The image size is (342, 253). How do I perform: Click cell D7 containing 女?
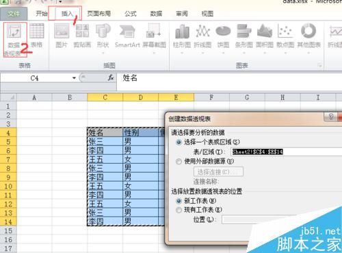click(x=140, y=159)
